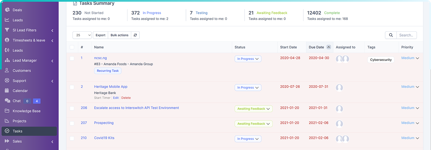
Task: Click the Customers person icon
Action: (7, 71)
